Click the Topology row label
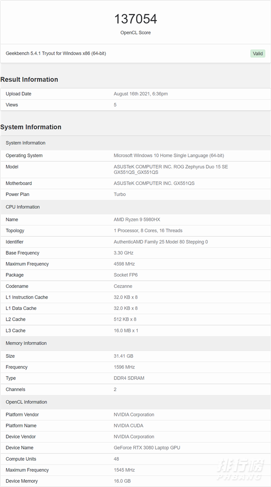This screenshot has height=487, width=271. tap(15, 231)
